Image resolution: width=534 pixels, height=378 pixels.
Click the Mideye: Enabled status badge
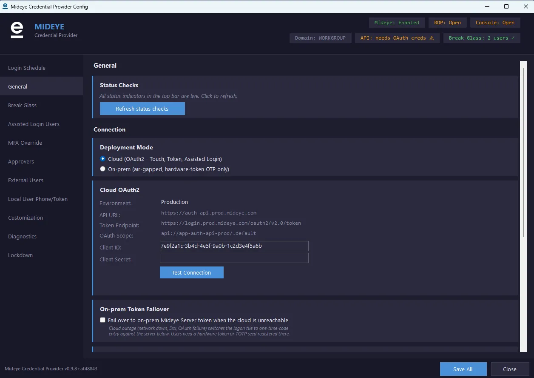pos(397,23)
